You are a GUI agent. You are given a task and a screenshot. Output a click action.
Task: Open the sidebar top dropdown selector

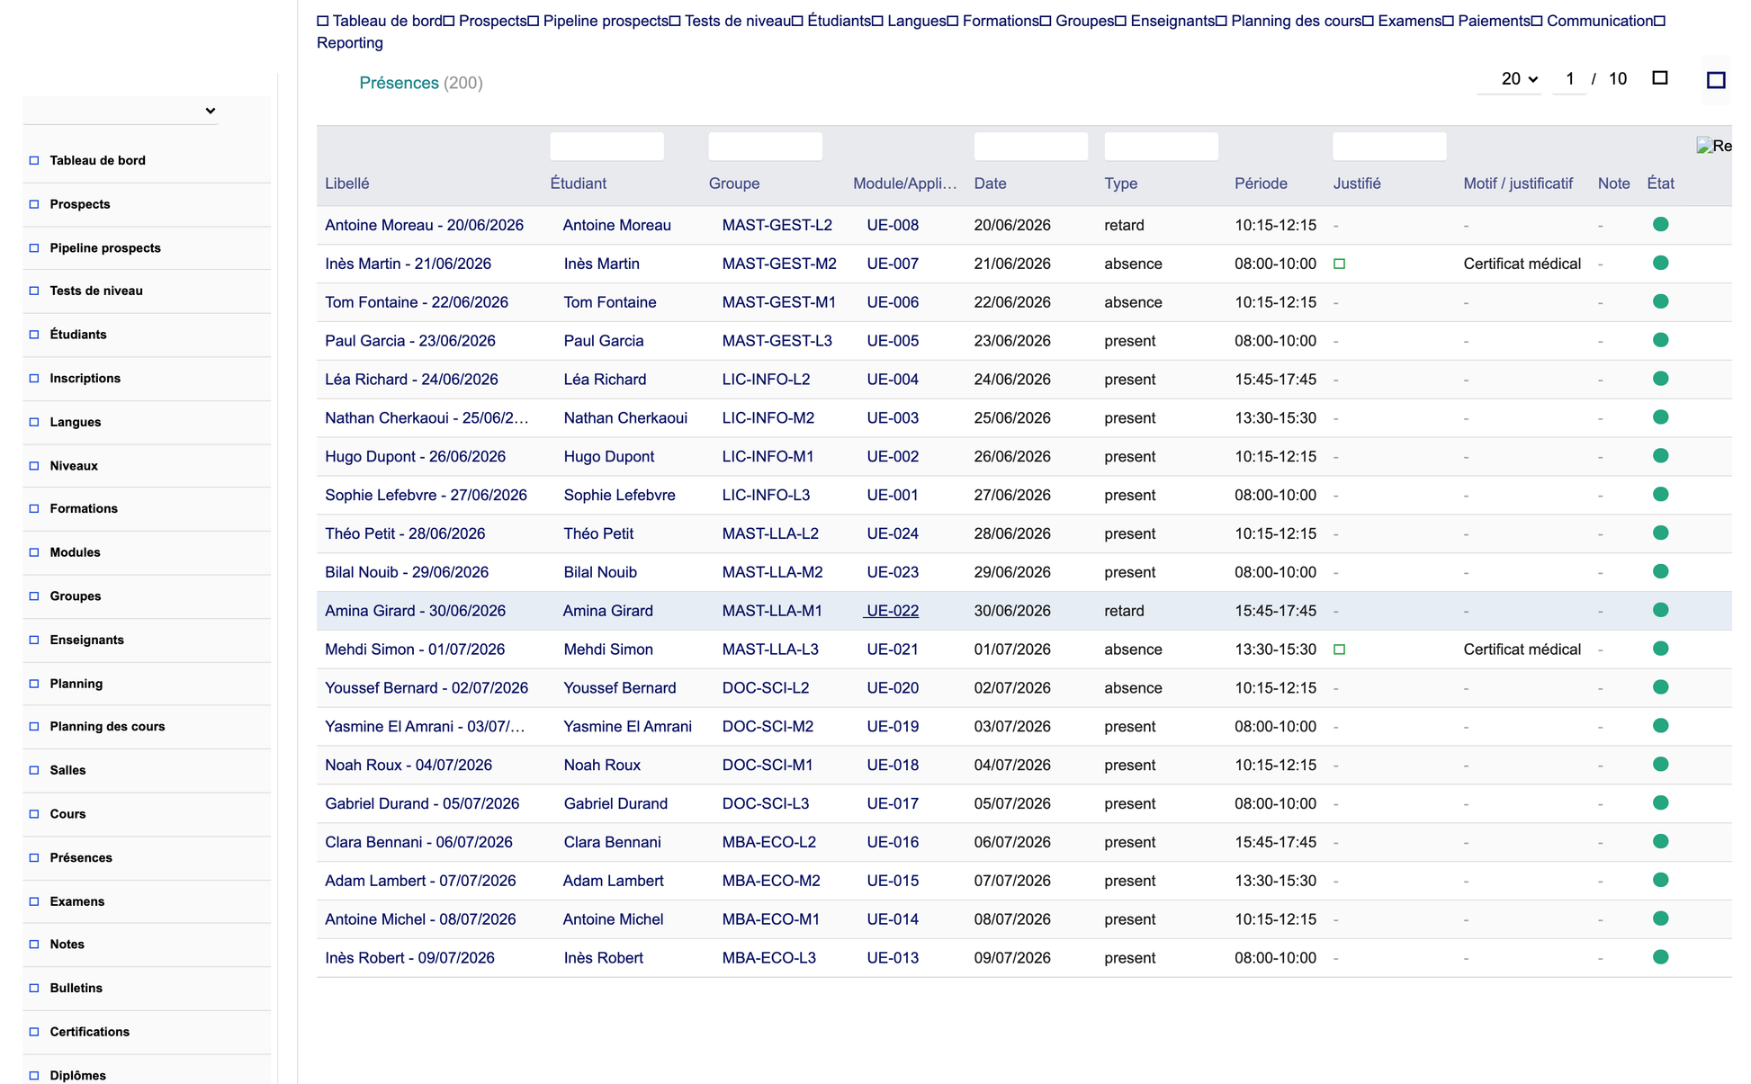[121, 111]
